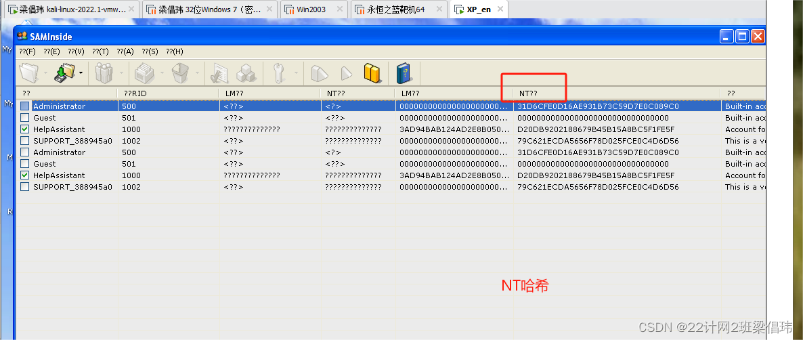Toggle checkbox of the first Guest row

[x=25, y=118]
